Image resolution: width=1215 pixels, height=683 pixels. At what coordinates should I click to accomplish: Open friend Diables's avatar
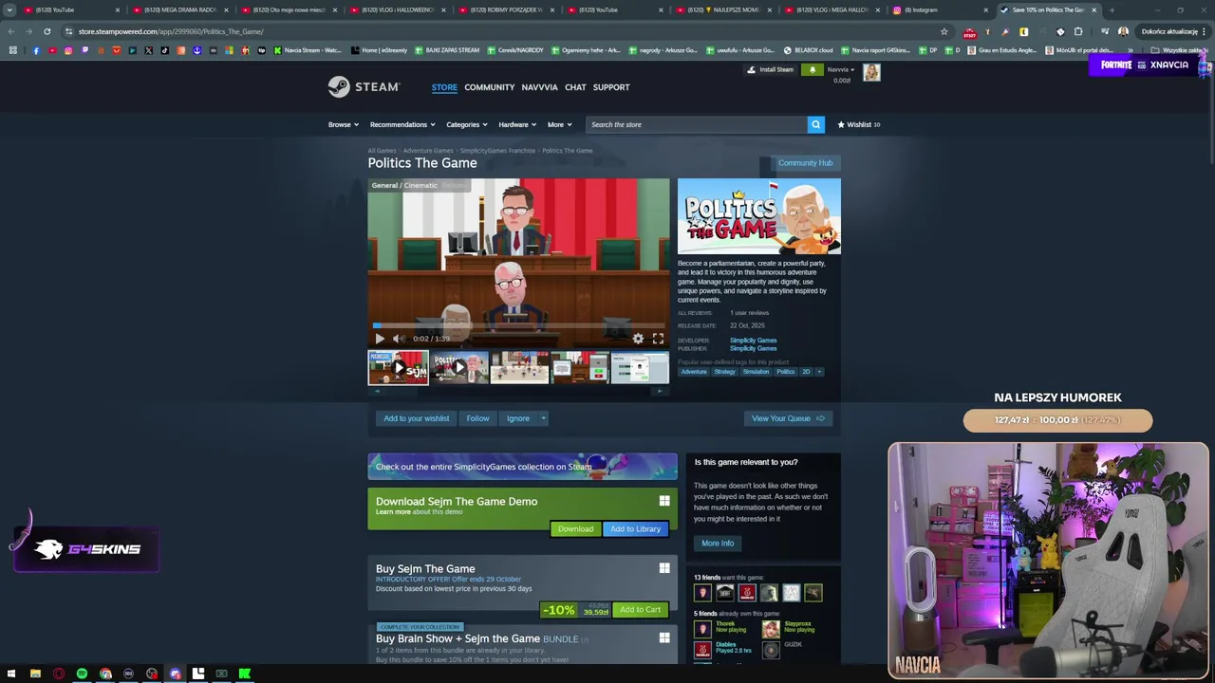[x=702, y=650]
